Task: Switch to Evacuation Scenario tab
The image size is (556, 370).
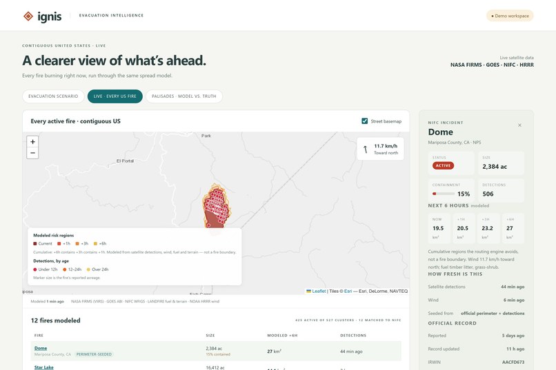Action: (x=53, y=96)
